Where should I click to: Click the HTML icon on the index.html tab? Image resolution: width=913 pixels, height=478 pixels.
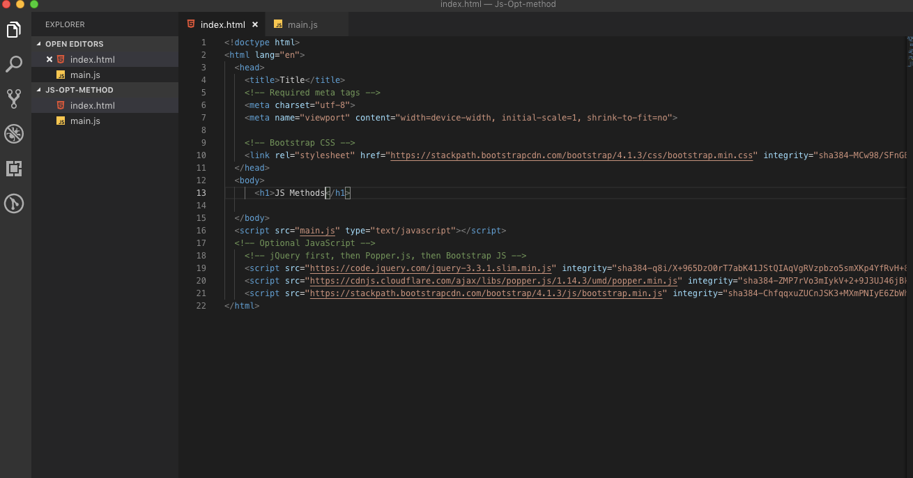coord(190,23)
